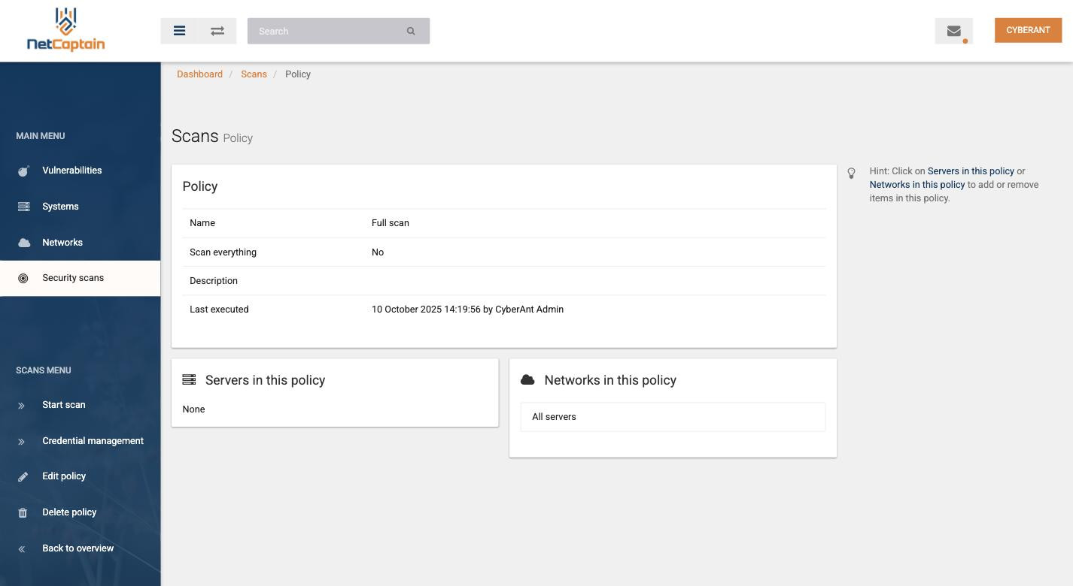Viewport: 1073px width, 586px height.
Task: Click the Credential management chevron icon
Action: tap(22, 442)
